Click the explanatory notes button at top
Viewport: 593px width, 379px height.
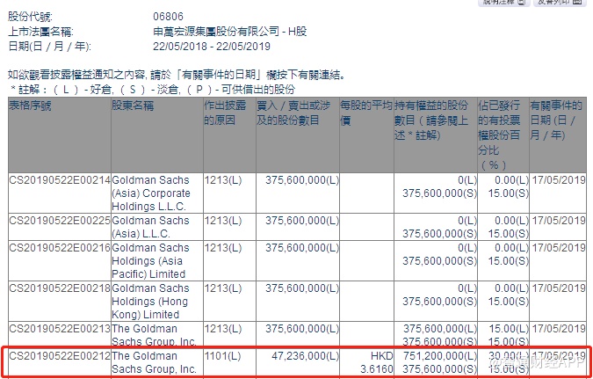(x=504, y=3)
